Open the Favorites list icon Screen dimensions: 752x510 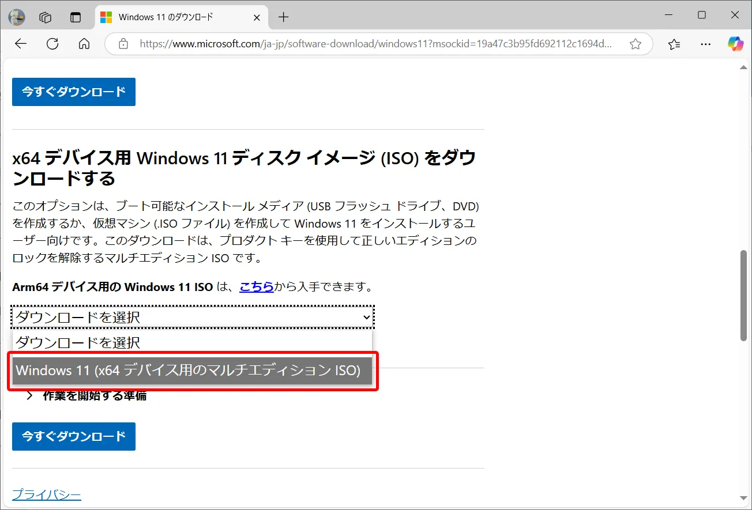(x=674, y=44)
